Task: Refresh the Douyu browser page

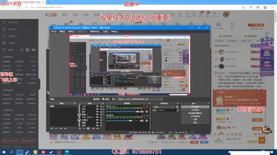Action: 19,7
